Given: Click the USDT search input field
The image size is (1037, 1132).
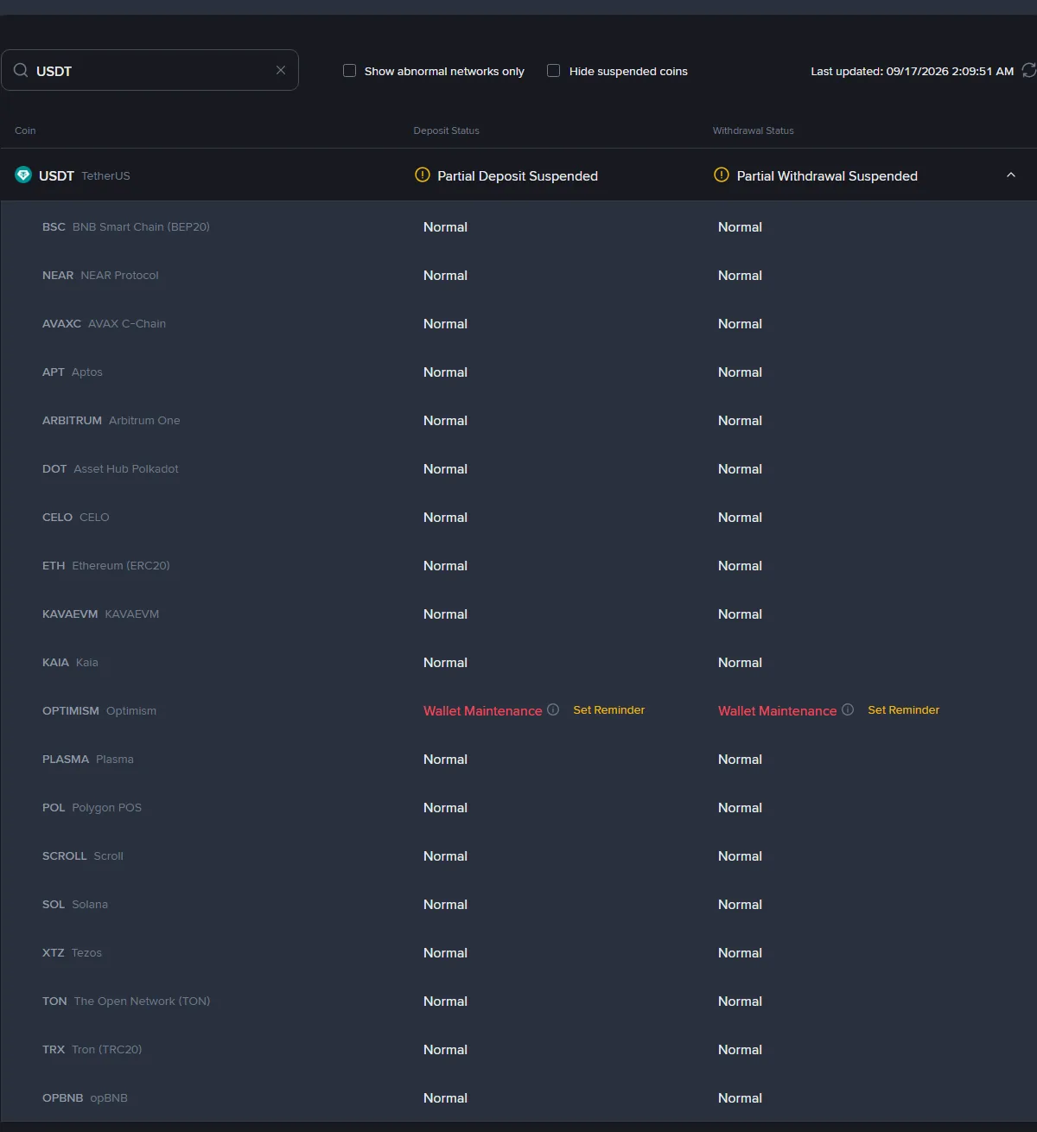Looking at the screenshot, I should tap(150, 70).
